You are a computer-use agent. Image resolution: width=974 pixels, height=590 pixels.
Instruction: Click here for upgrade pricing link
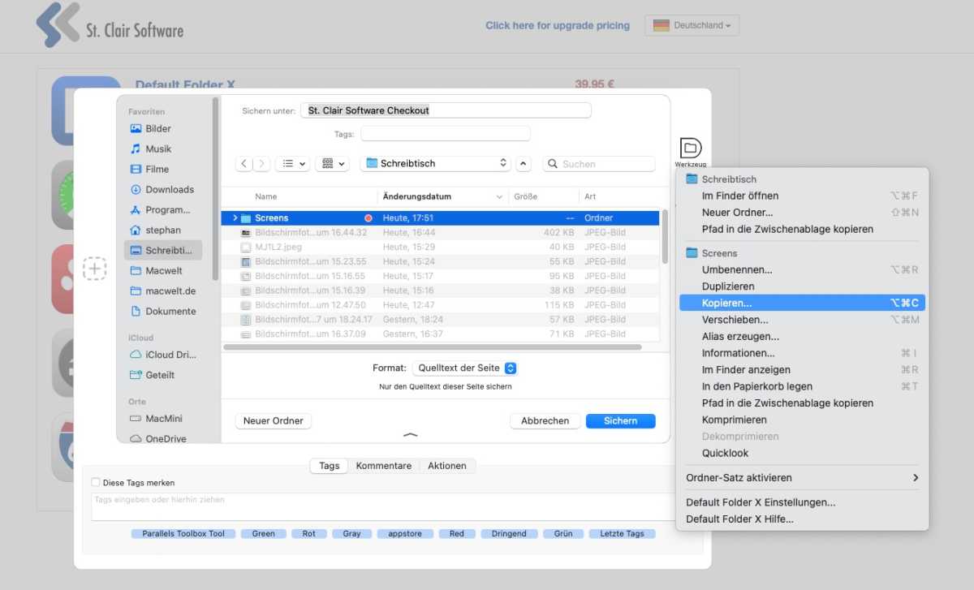[x=558, y=25]
